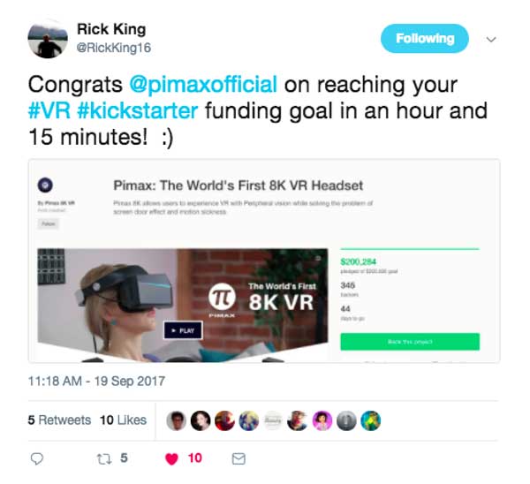Click the green Back this project button

[x=410, y=342]
